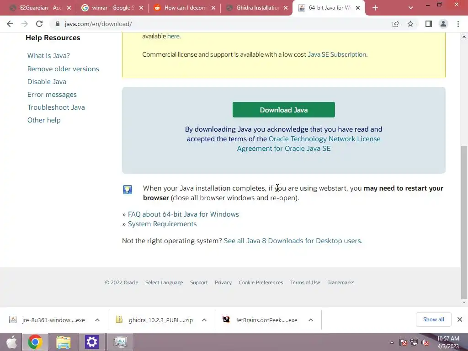Open Troubleshoot Java link
Image resolution: width=468 pixels, height=351 pixels.
(x=56, y=107)
